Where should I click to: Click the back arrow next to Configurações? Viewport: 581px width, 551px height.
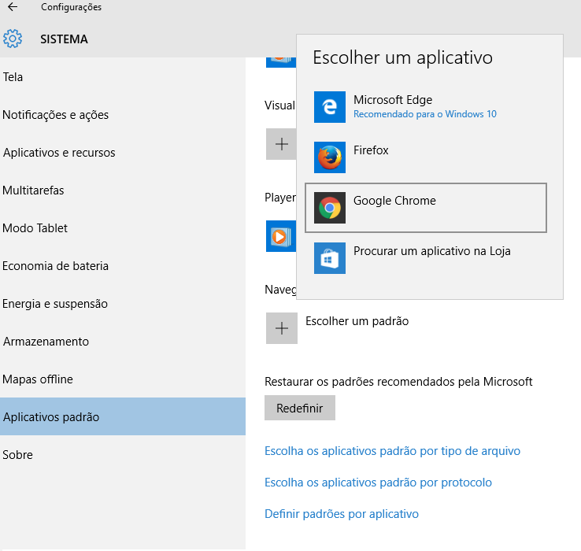click(13, 6)
